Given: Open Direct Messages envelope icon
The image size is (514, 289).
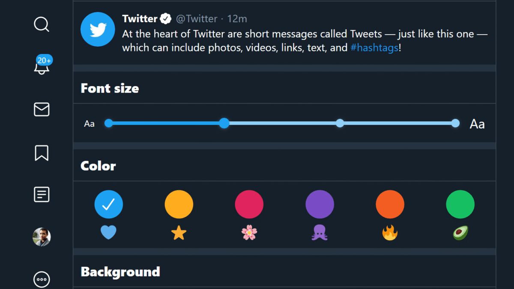Looking at the screenshot, I should 42,110.
